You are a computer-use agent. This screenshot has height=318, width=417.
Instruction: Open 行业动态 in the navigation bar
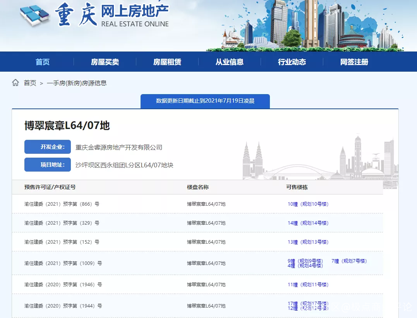(292, 62)
